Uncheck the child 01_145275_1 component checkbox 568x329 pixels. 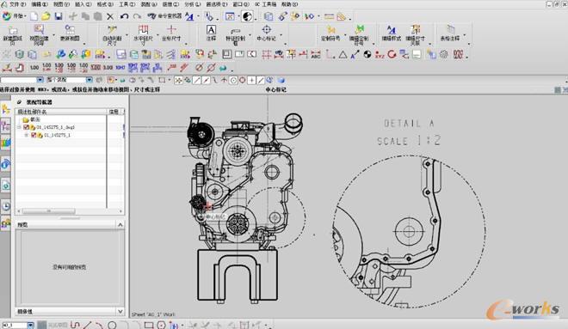pos(34,135)
